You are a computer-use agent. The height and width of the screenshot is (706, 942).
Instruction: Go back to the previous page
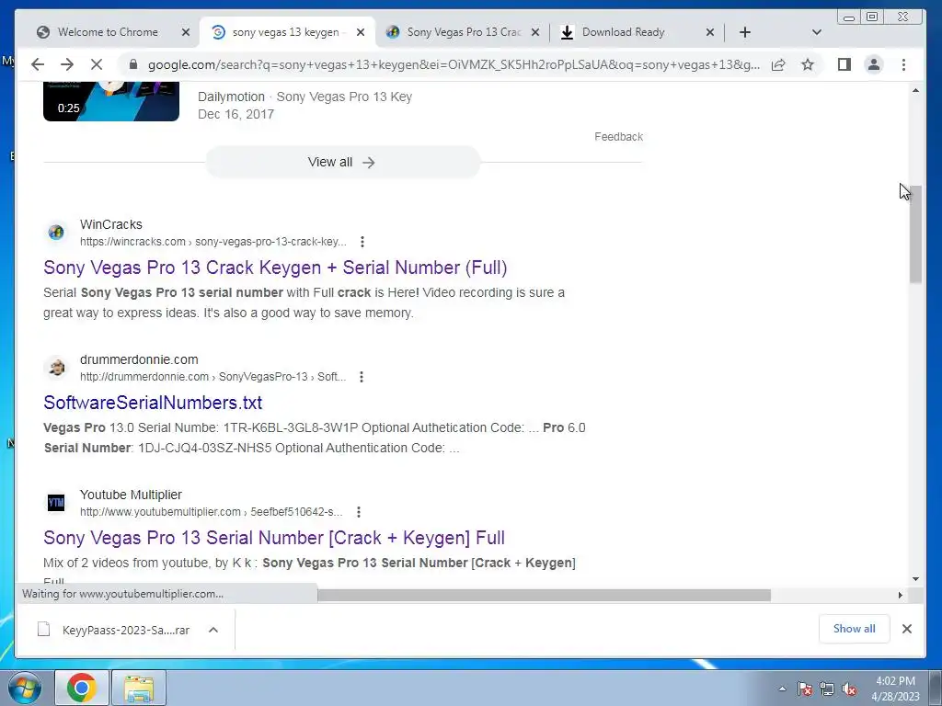tap(37, 65)
